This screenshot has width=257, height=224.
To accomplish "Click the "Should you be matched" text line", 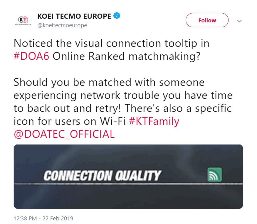I will click(109, 82).
